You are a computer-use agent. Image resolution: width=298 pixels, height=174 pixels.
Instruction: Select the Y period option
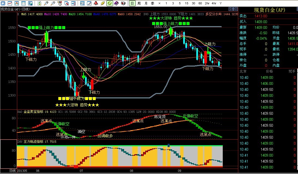221,3
